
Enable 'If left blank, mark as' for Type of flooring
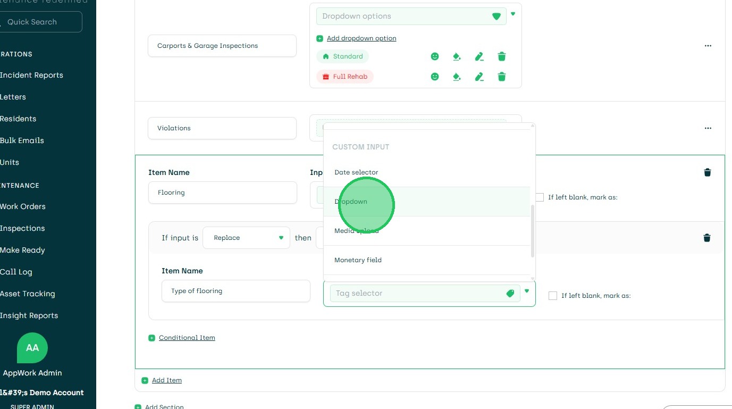point(553,296)
